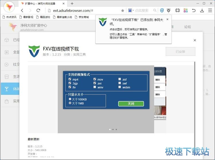
Task: Open 热点资讯 bookmark
Action: point(9,17)
